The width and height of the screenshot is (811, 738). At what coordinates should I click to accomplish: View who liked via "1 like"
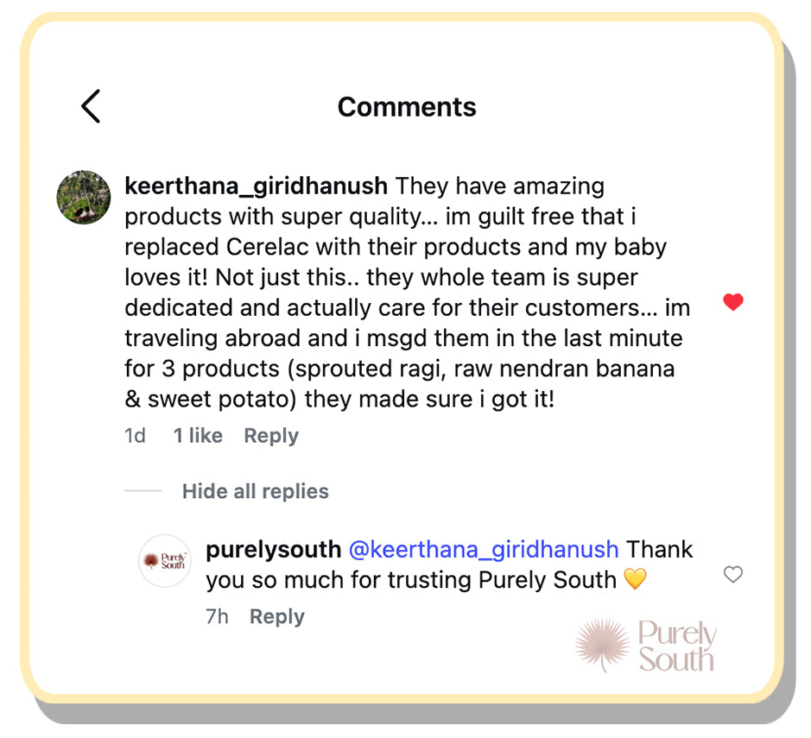pyautogui.click(x=198, y=436)
